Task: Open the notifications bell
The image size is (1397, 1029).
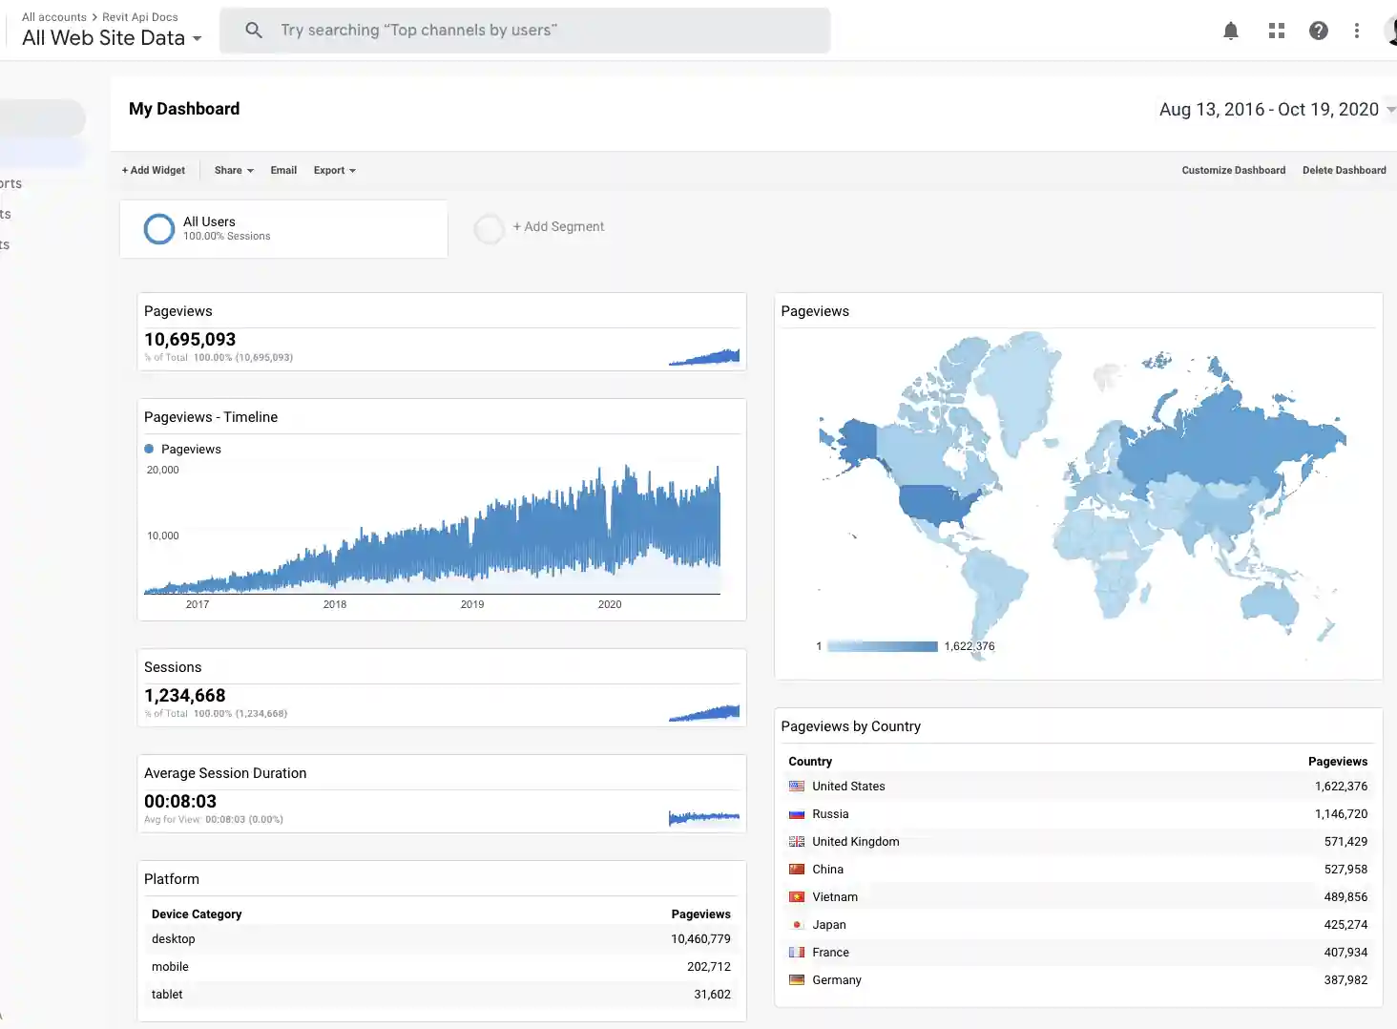Action: pos(1230,30)
